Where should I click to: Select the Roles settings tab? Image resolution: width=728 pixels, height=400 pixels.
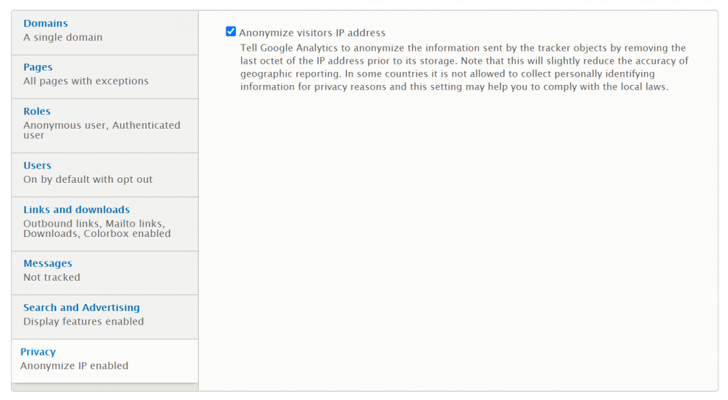37,111
